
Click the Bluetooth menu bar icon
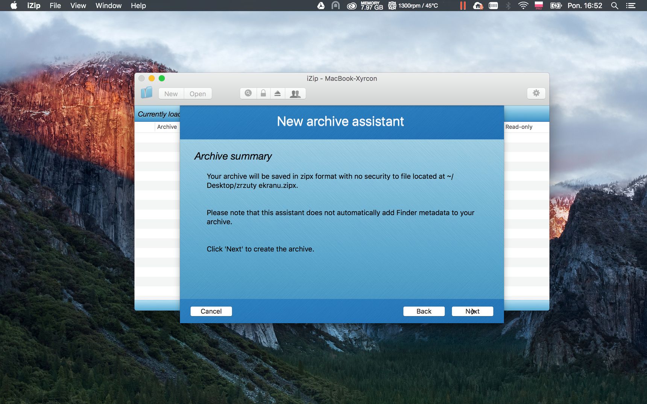coord(508,6)
